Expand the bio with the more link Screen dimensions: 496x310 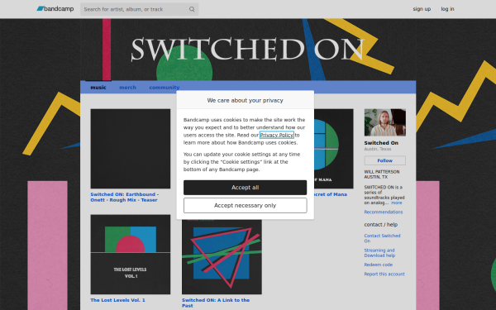point(396,203)
